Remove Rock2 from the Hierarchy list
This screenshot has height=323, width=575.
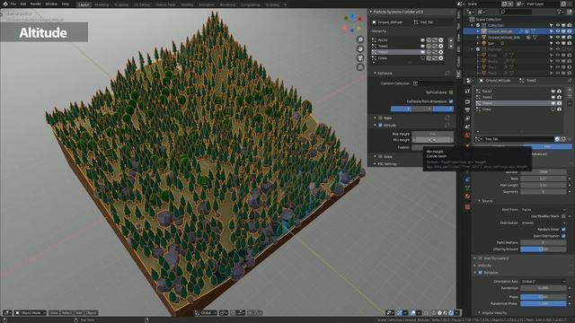[x=441, y=39]
